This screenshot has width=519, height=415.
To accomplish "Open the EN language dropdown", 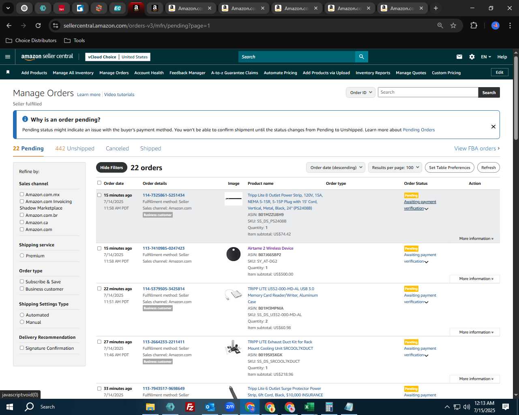I will point(486,57).
